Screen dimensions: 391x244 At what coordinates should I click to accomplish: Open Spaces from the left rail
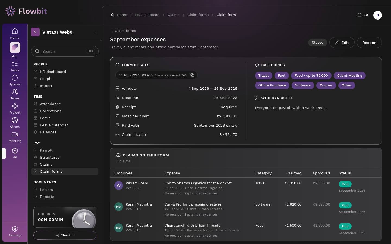(x=15, y=81)
